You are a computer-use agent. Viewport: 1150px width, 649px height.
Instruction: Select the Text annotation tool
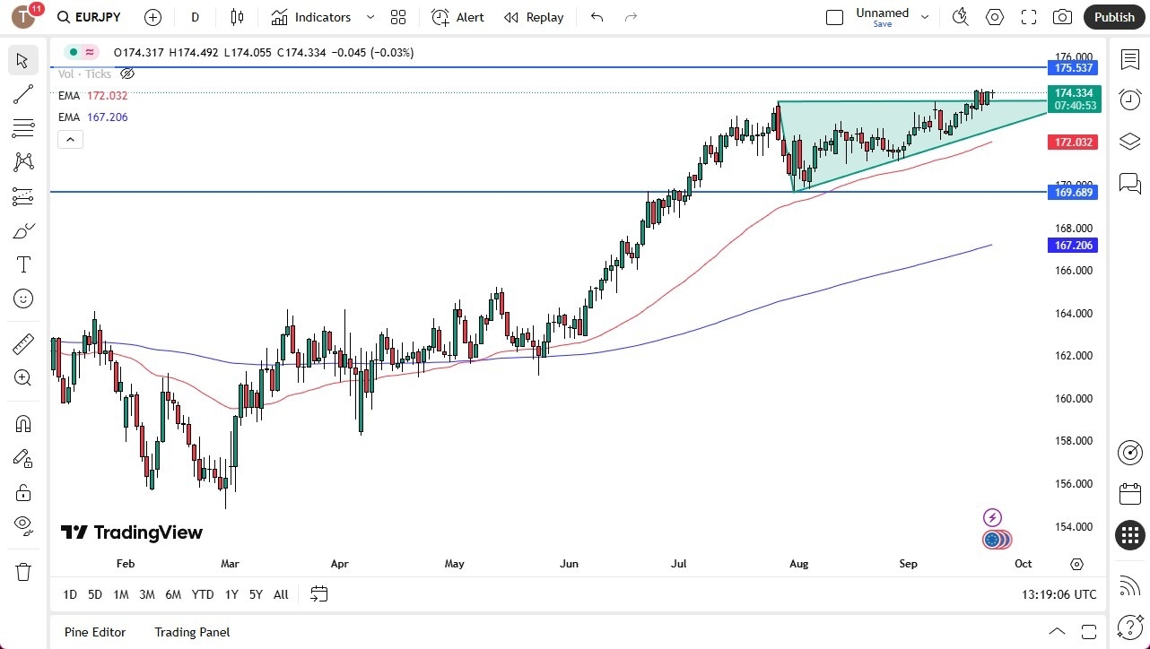[23, 264]
